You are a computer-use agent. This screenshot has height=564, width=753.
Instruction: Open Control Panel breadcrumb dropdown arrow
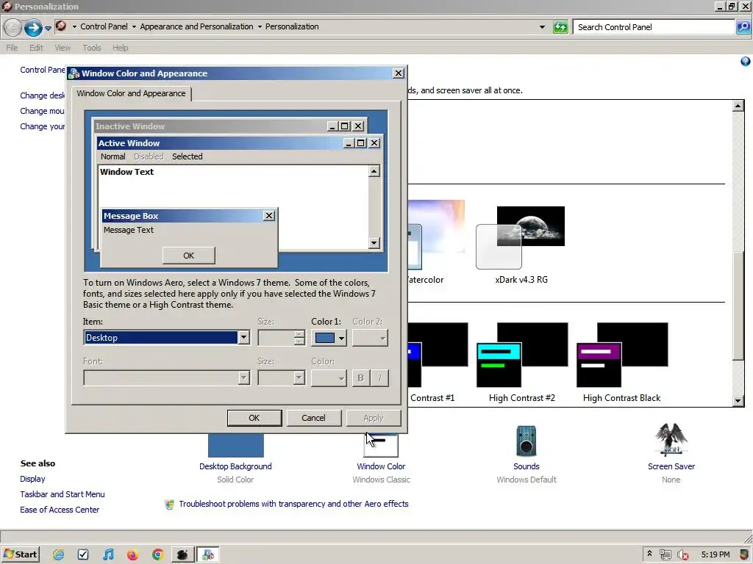click(134, 27)
